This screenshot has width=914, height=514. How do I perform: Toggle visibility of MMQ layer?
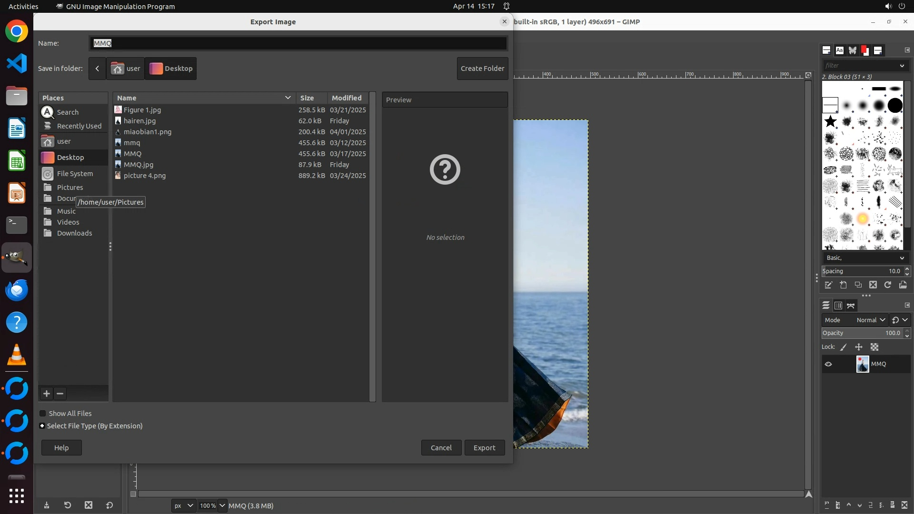(828, 364)
